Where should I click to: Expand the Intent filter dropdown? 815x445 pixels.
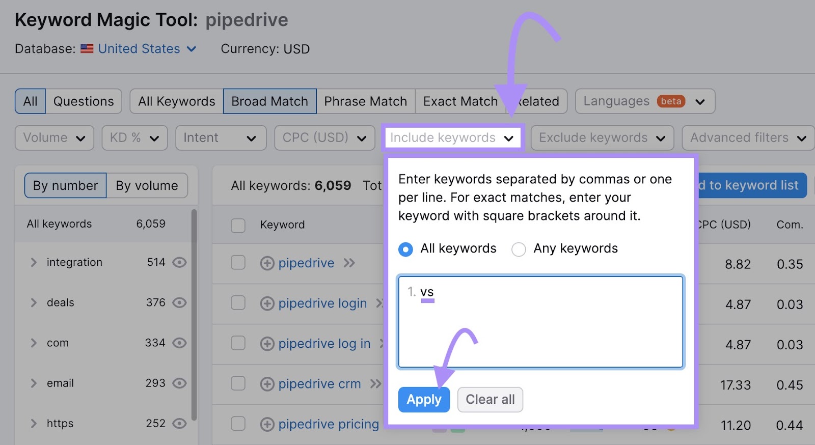pos(221,137)
